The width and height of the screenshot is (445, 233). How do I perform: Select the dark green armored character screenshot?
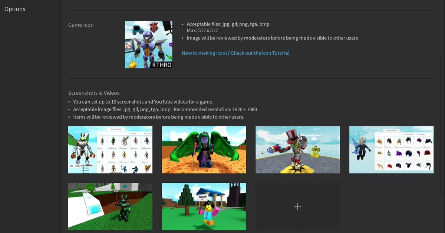coord(111,206)
